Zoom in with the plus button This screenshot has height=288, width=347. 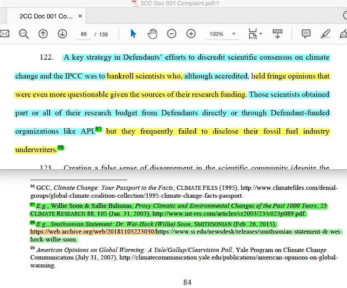click(x=191, y=34)
